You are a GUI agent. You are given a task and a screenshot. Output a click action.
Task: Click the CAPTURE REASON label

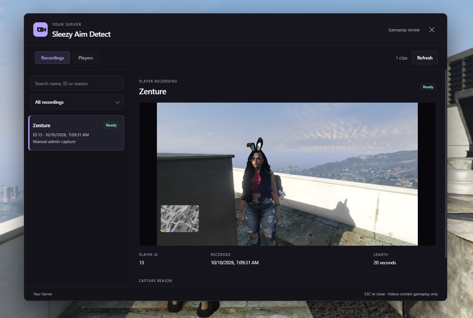pyautogui.click(x=155, y=281)
